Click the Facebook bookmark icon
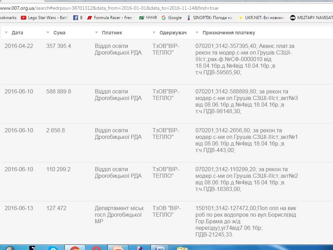Screen dimensions: 333x250 click(75, 18)
